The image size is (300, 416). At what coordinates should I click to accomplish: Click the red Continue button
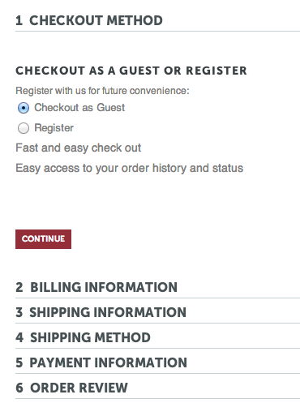click(x=43, y=239)
